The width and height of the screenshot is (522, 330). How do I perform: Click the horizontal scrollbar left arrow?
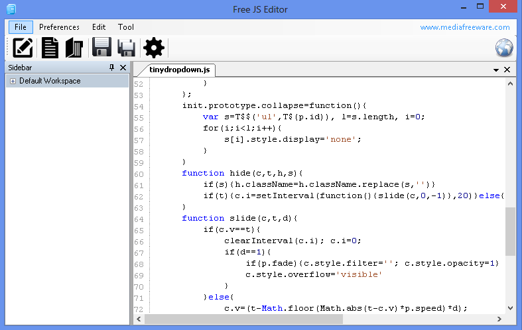[139, 319]
